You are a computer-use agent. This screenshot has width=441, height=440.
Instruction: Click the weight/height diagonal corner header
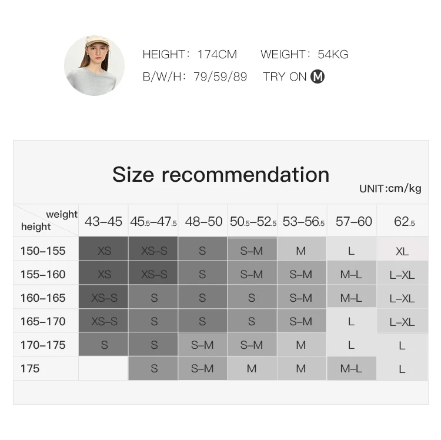point(46,221)
